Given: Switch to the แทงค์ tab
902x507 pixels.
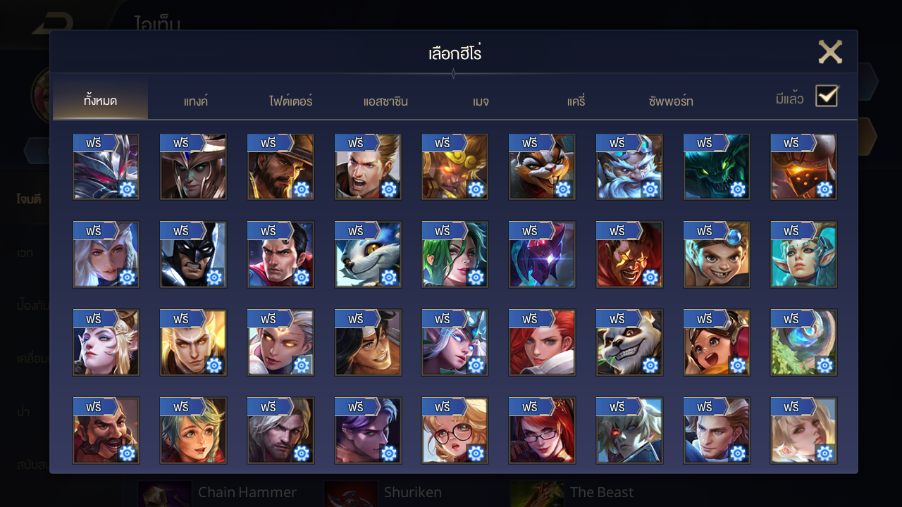Looking at the screenshot, I should [196, 101].
